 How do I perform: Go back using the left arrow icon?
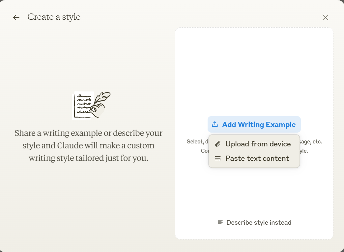coord(16,17)
